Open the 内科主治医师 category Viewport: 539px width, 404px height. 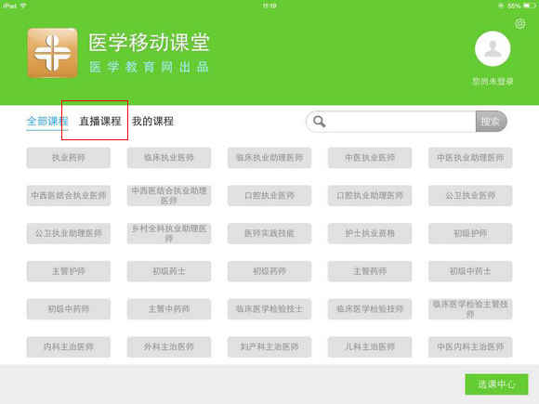pos(69,346)
